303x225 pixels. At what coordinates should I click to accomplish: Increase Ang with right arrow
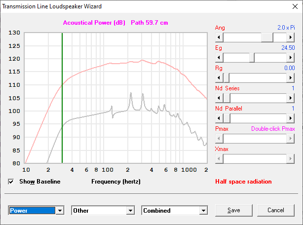tap(291, 37)
